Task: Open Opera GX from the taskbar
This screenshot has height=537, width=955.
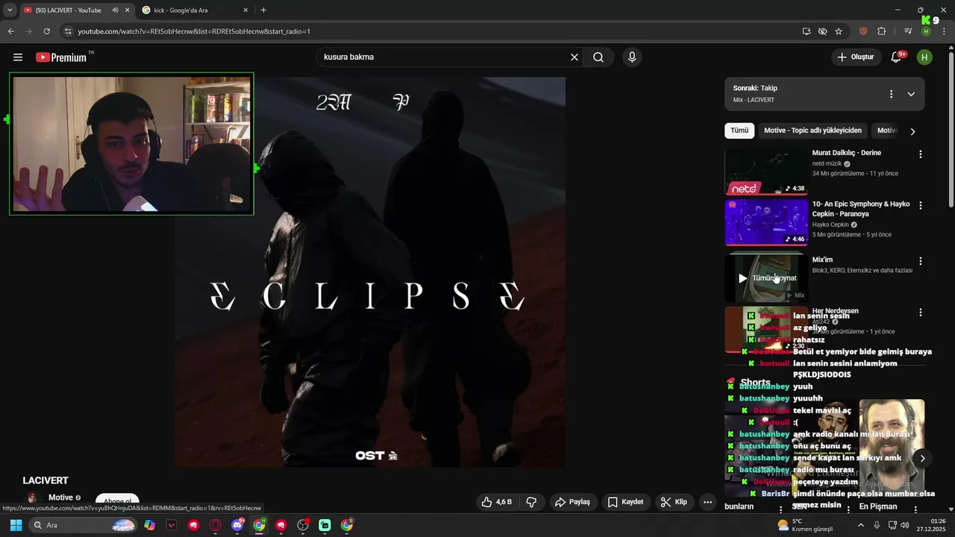Action: point(216,525)
